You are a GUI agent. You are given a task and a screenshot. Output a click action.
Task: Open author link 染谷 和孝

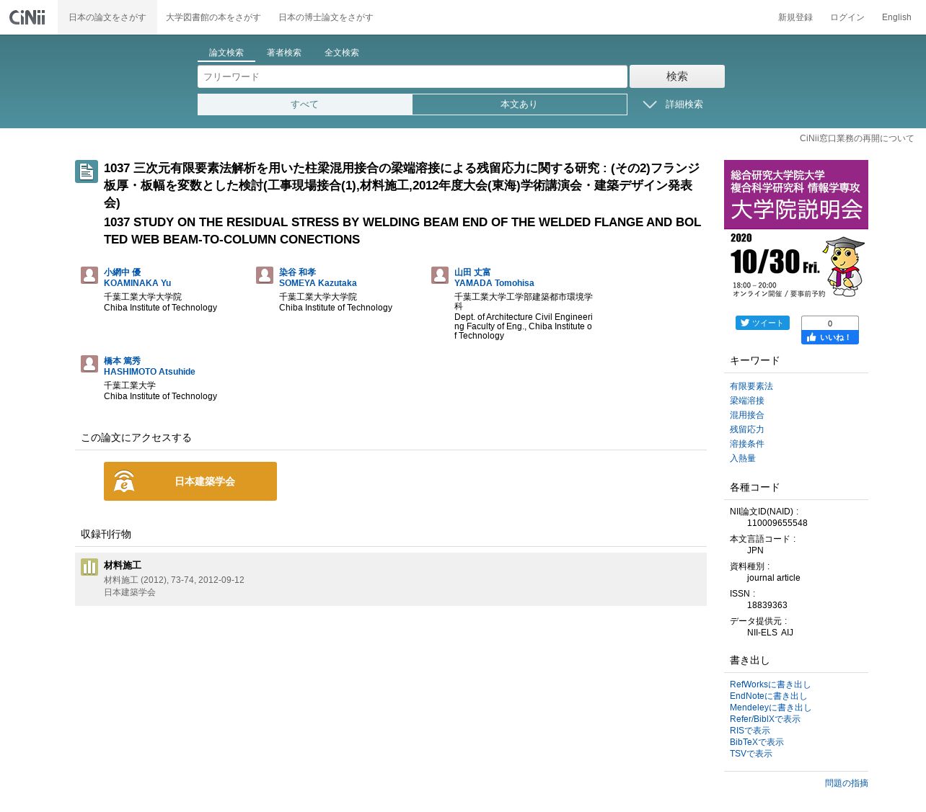tap(298, 272)
